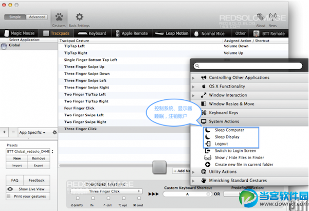Click the gear icon next to App Specific
This screenshot has height=211, width=309.
click(54, 132)
